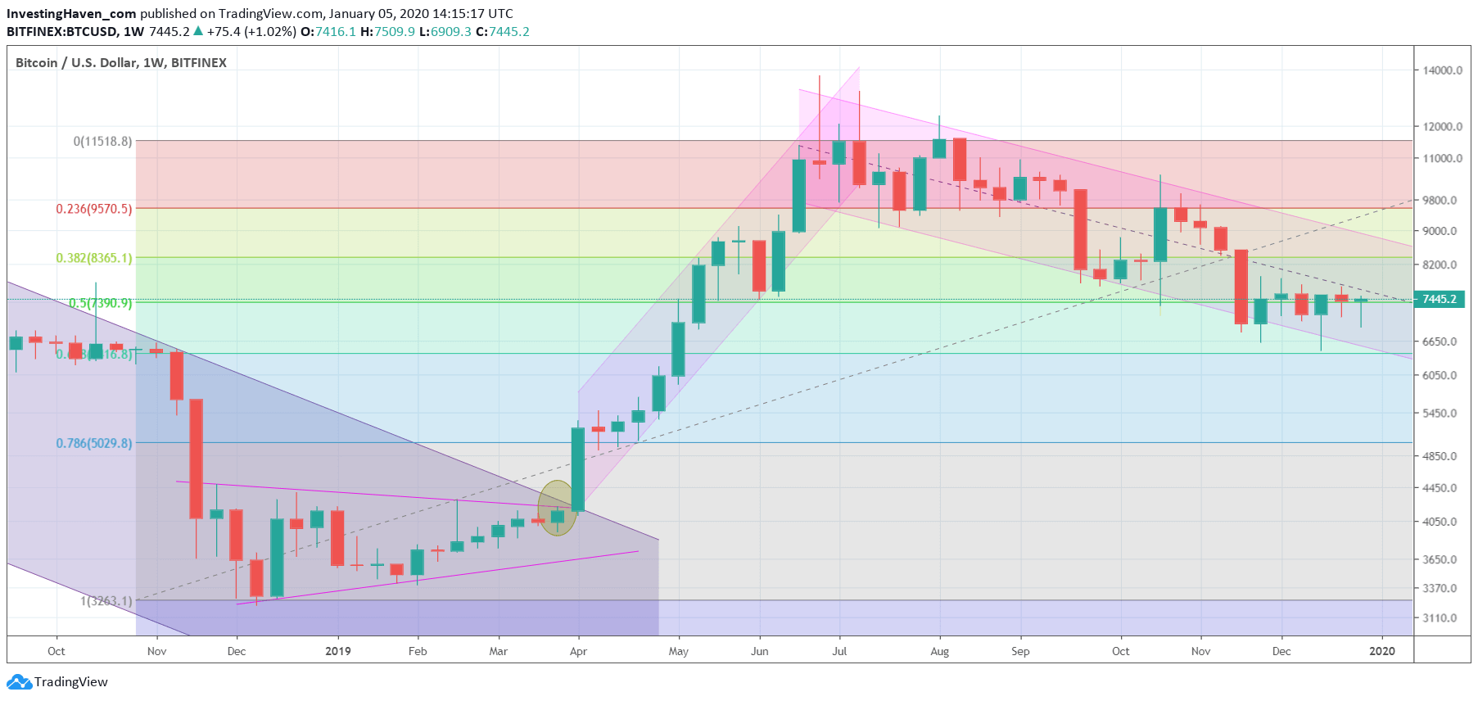Image resolution: width=1478 pixels, height=701 pixels.
Task: Click the Nov label after first Oct
Action: [x=156, y=652]
